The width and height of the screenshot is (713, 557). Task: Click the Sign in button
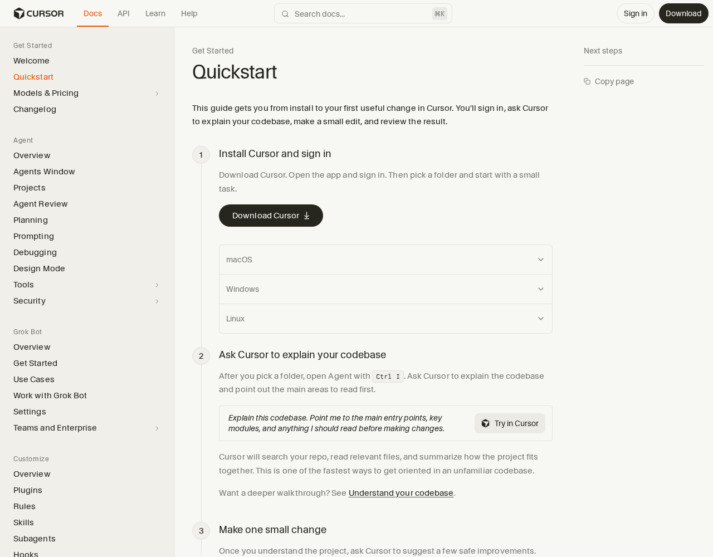(636, 13)
